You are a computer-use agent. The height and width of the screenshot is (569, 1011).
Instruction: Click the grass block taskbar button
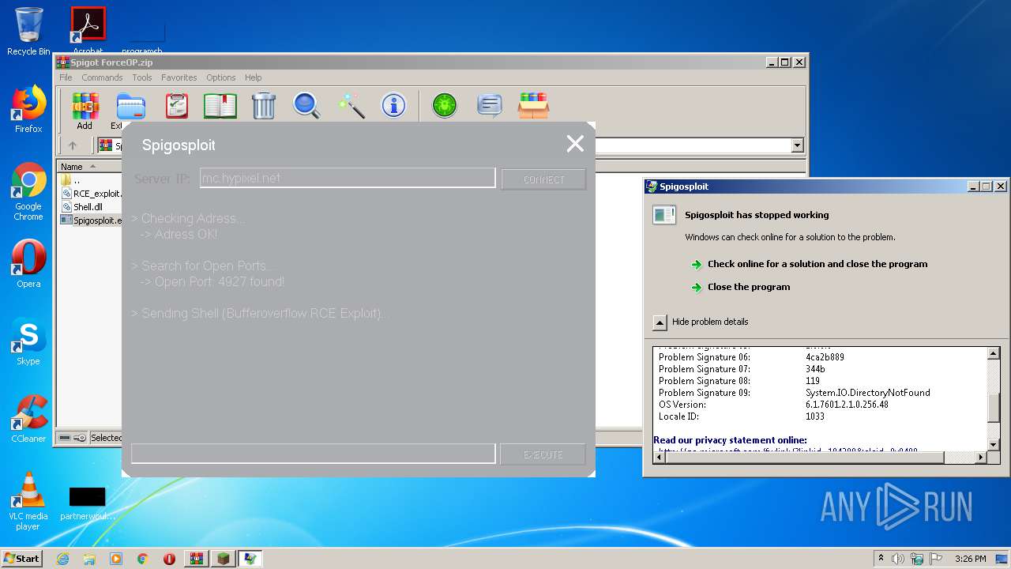tap(224, 559)
